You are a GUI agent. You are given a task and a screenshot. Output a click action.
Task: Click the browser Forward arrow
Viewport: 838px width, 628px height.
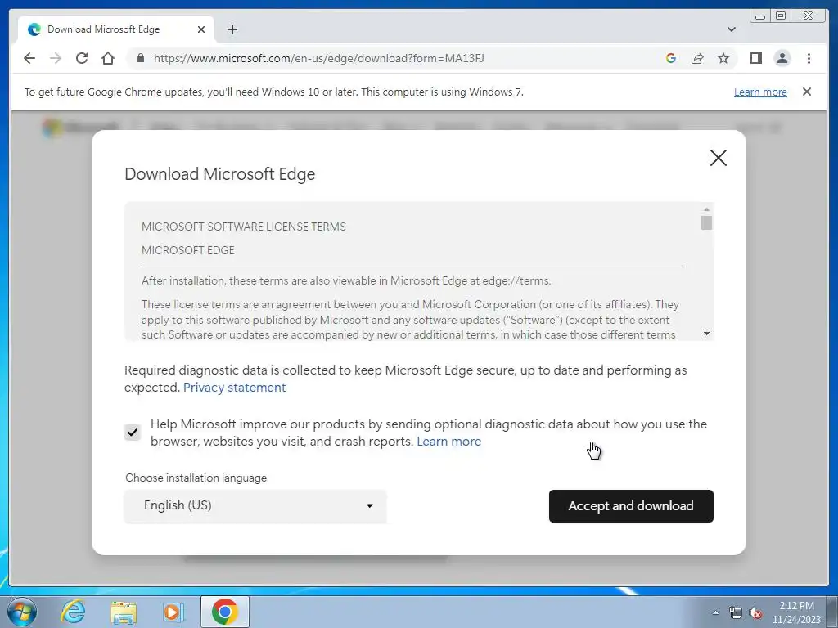coord(56,58)
